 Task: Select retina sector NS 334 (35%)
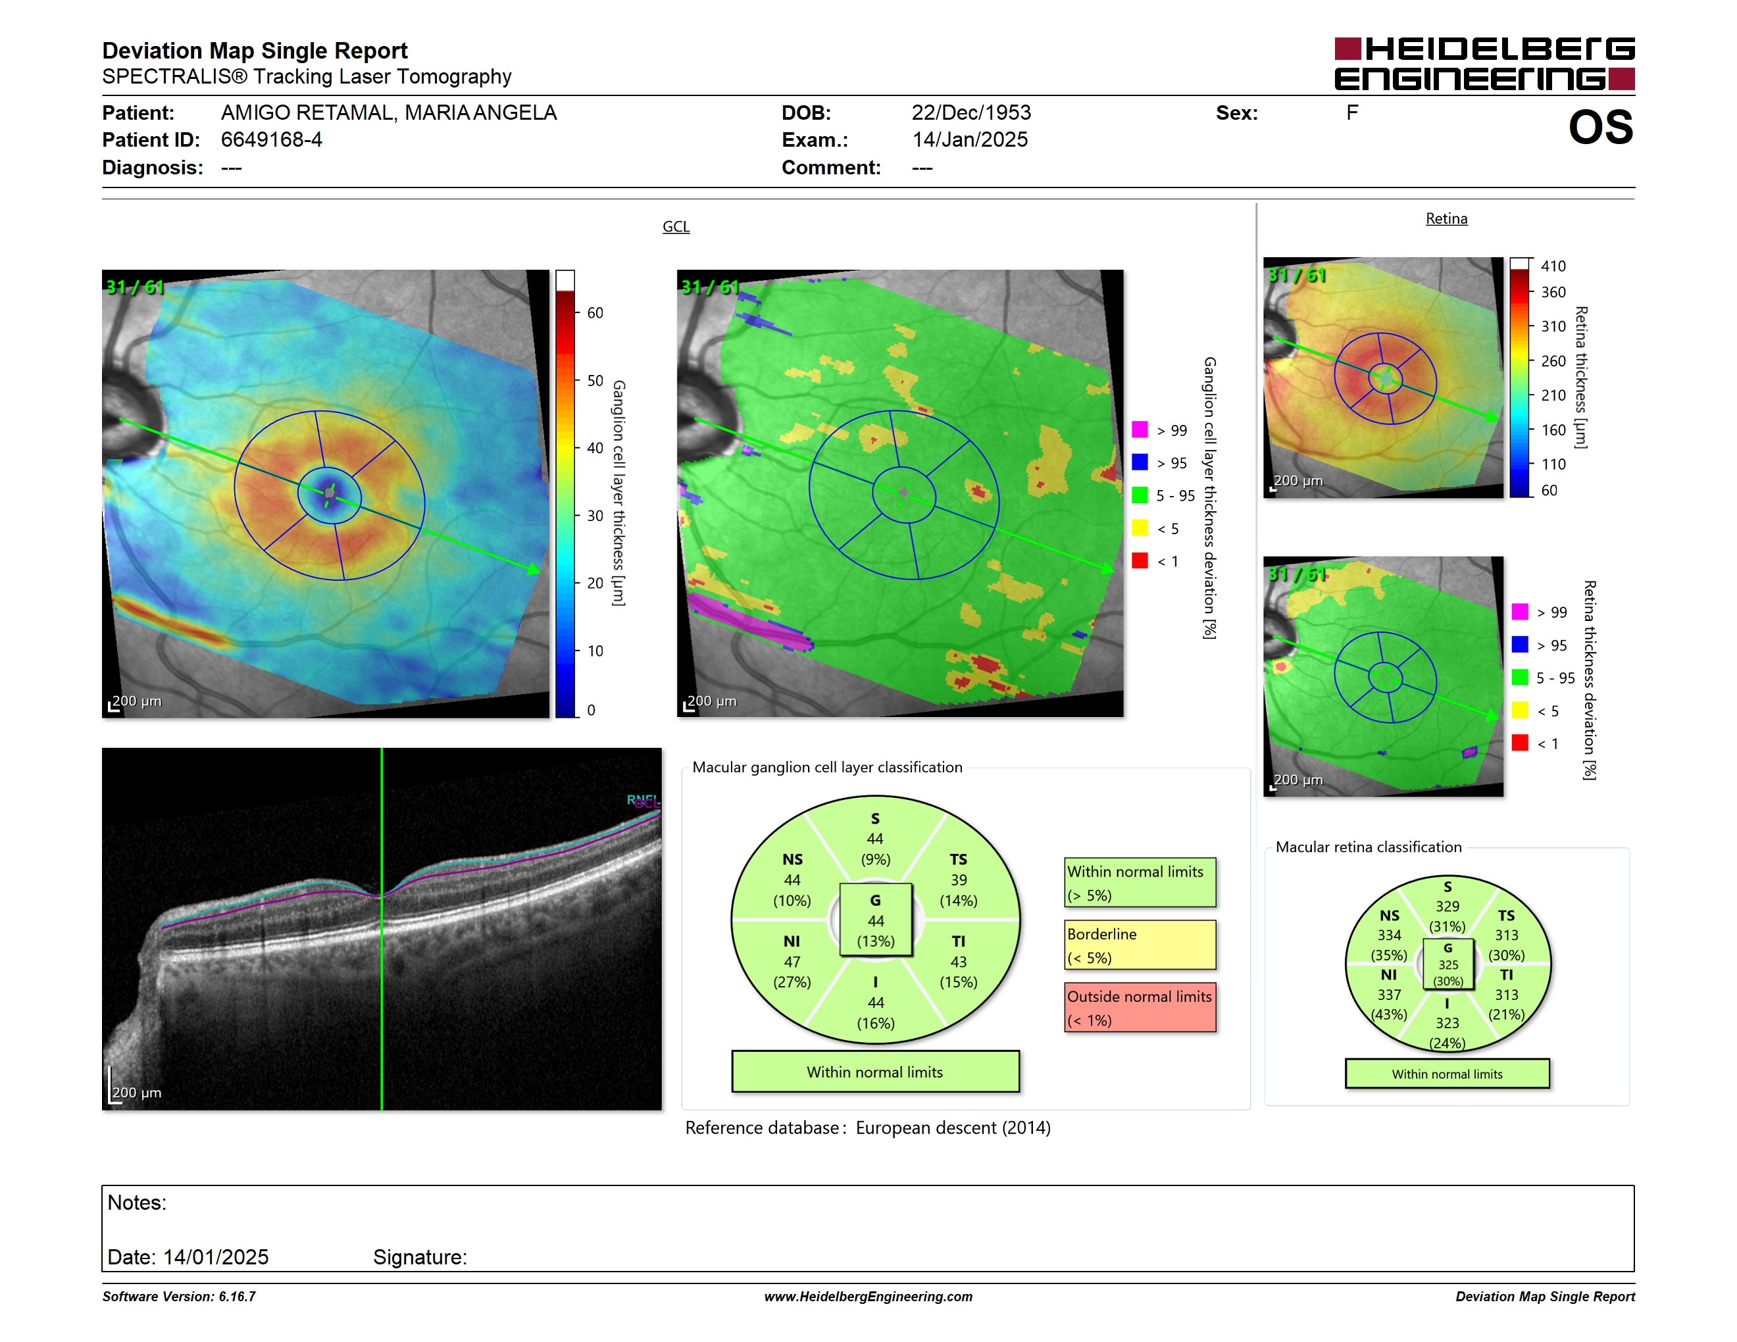pos(1389,935)
